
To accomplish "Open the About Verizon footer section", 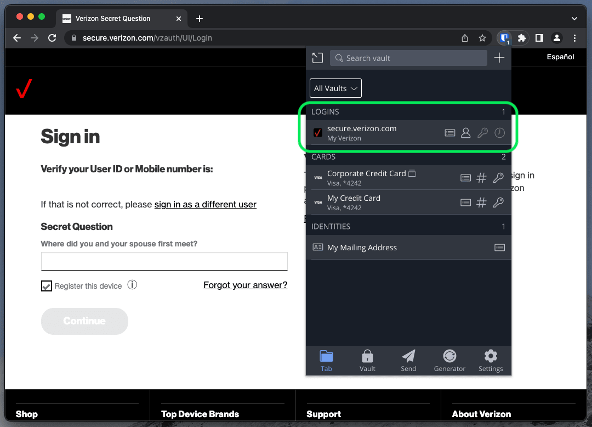I will pos(481,414).
